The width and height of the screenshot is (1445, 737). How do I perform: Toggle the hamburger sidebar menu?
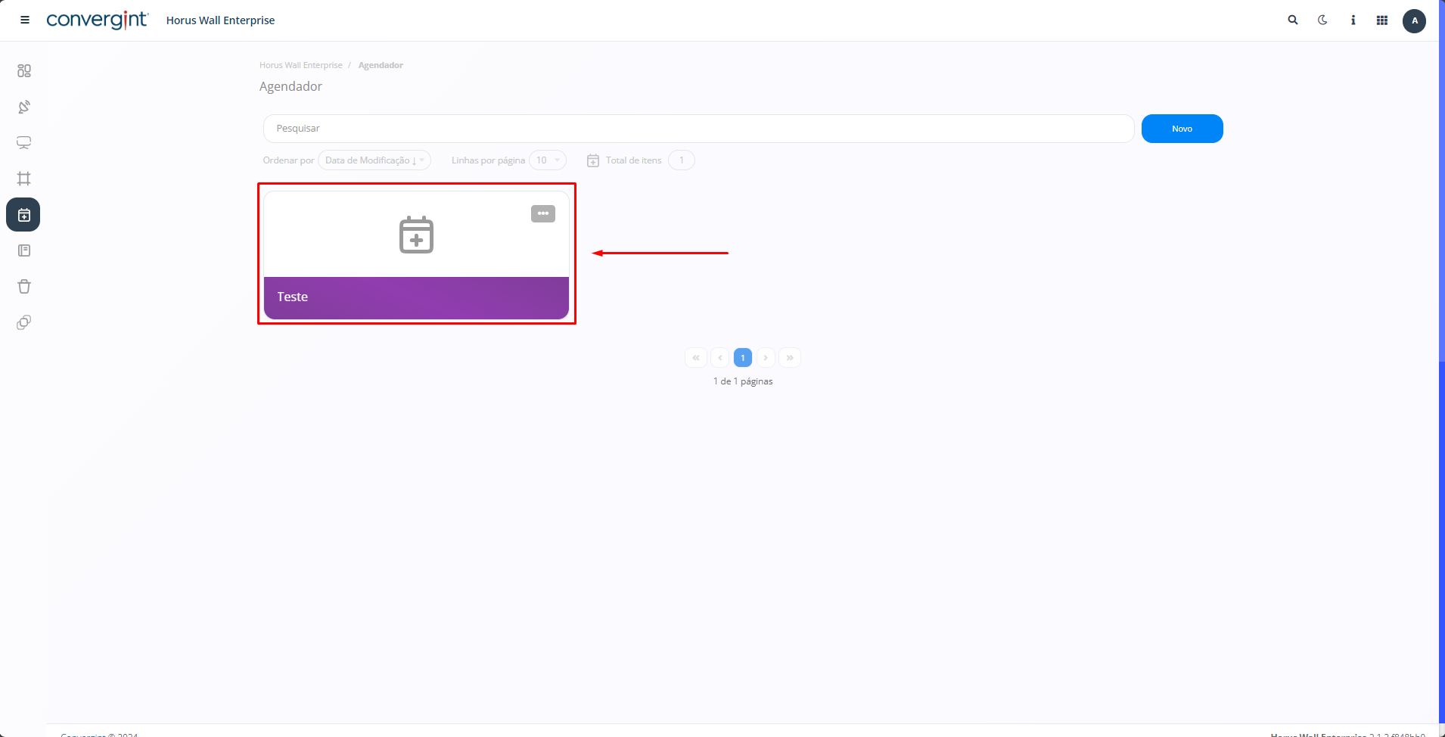click(25, 20)
